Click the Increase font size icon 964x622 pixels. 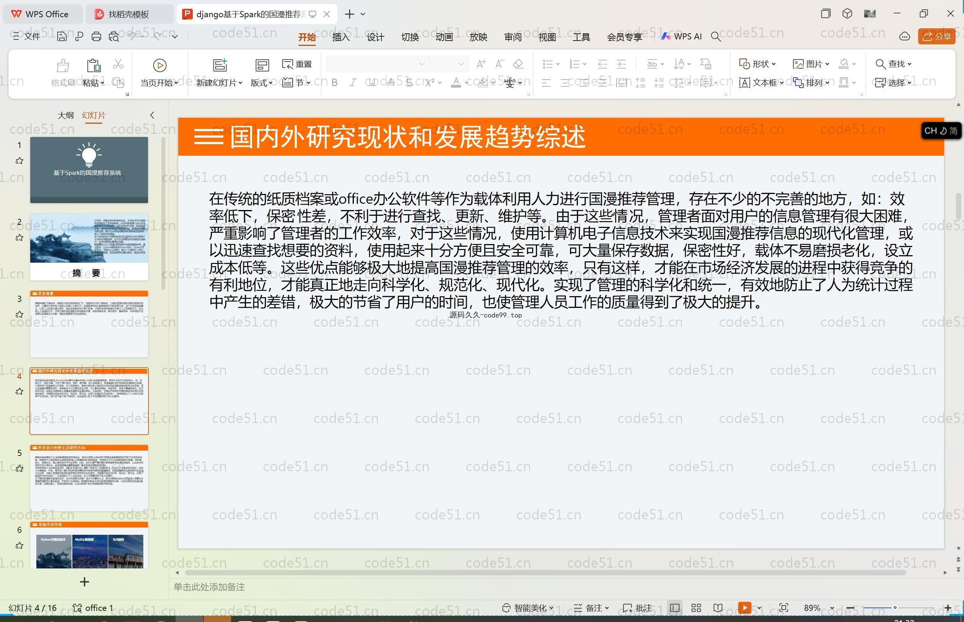pyautogui.click(x=481, y=64)
